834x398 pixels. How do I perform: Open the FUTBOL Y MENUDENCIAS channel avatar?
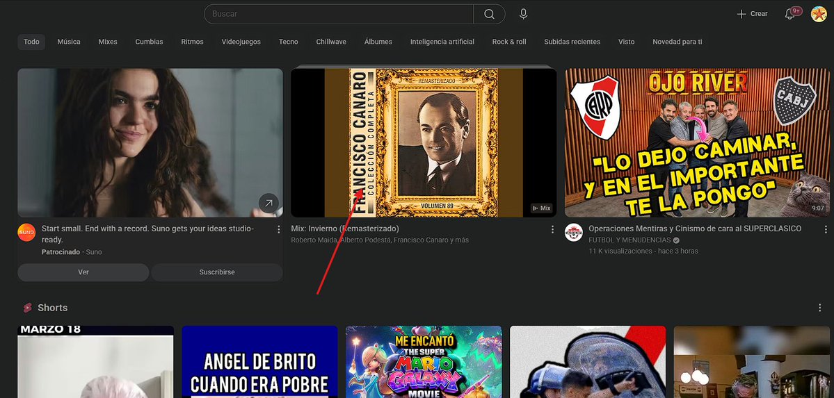point(574,233)
